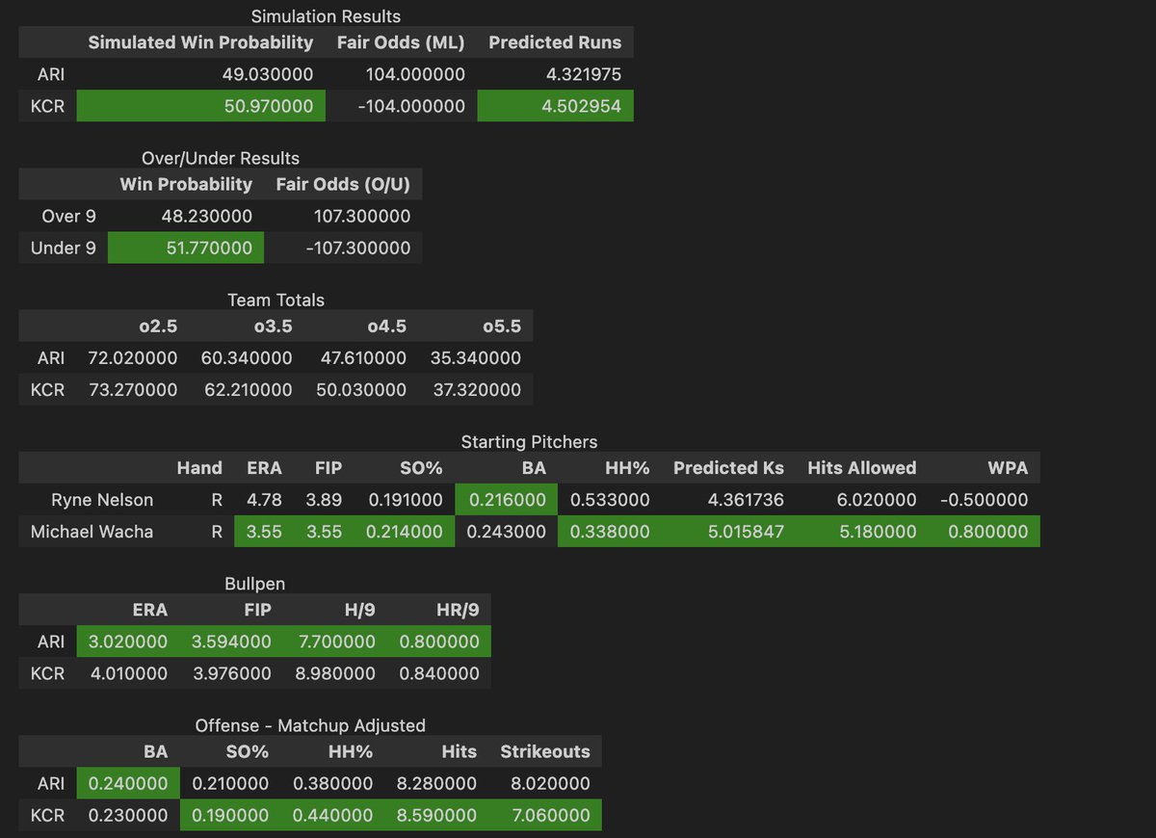Select Wacha predicted Ks 5.015847
Image resolution: width=1156 pixels, height=838 pixels.
tap(744, 531)
